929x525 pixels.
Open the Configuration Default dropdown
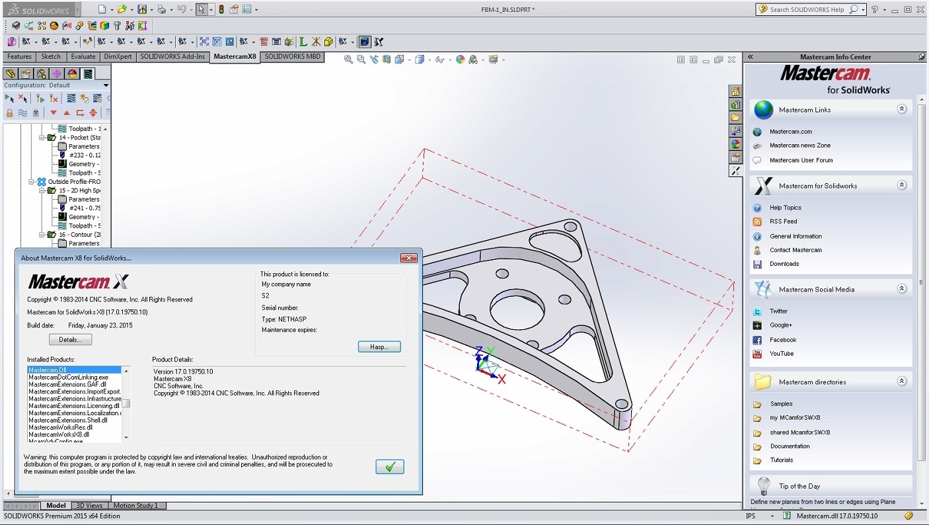(106, 85)
